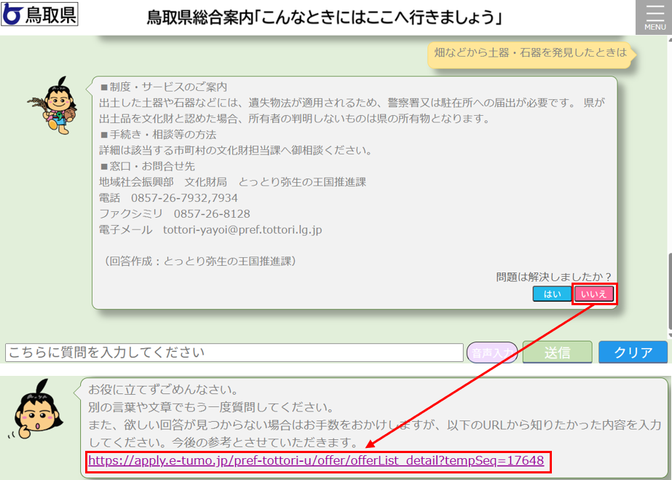Click the 問題は解決しましたか？ prompt text
The height and width of the screenshot is (480, 672).
554,277
